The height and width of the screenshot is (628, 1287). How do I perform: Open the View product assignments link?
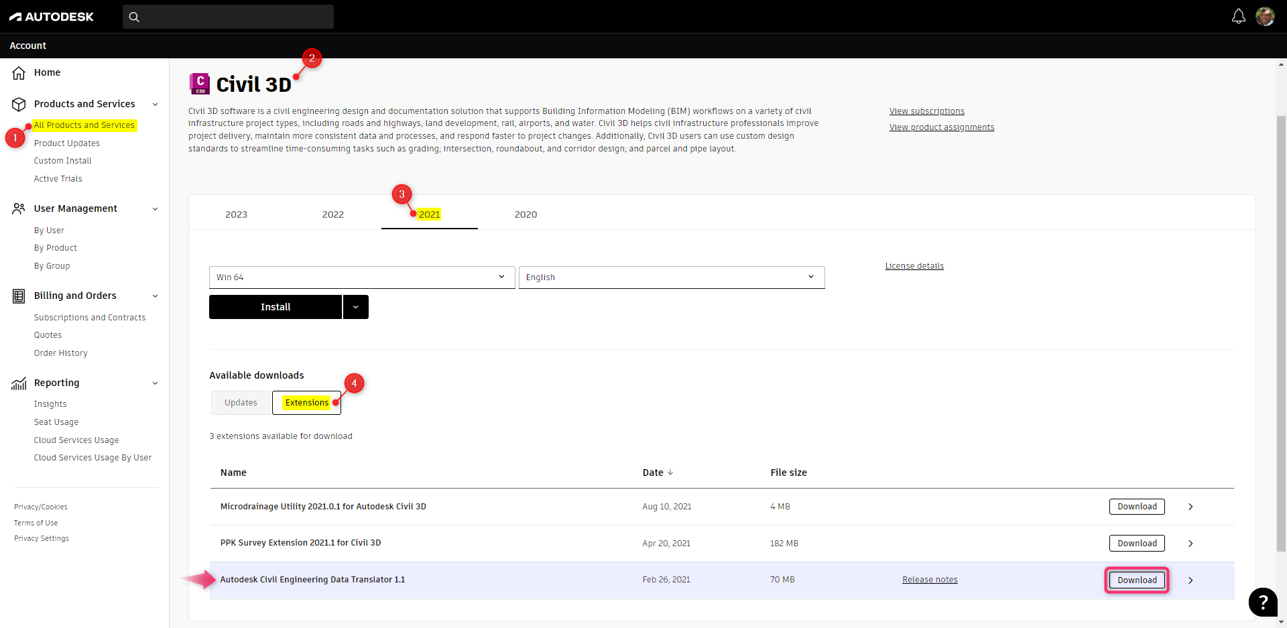942,127
